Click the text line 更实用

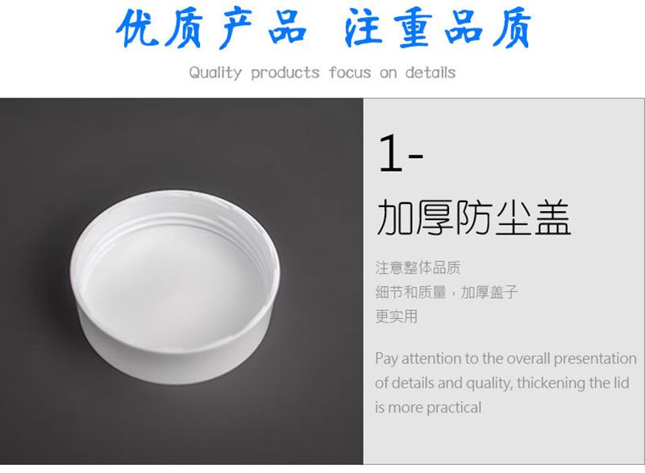tap(396, 317)
